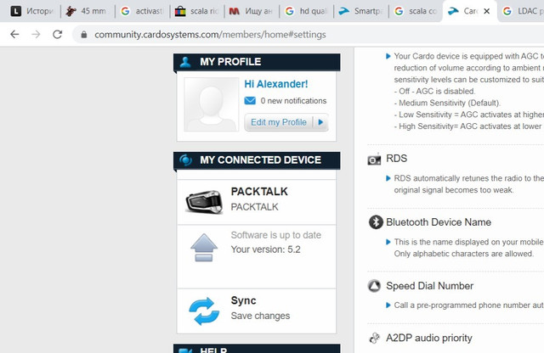Open the Speed Dial Number setting

coord(429,286)
